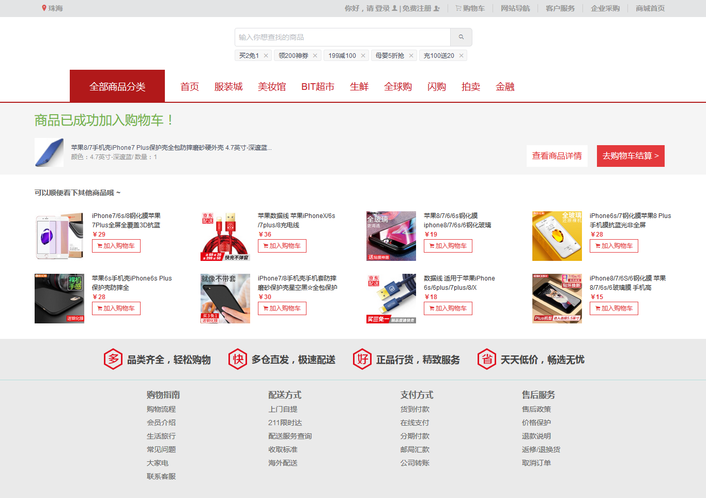Add 数据线 ¥18 item to cart
706x498 pixels.
448,308
